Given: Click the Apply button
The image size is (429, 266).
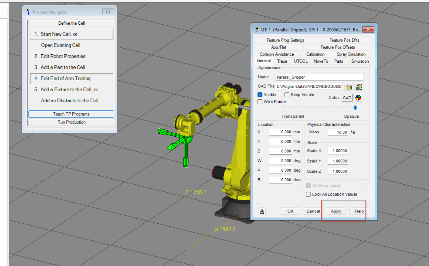Looking at the screenshot, I should point(336,211).
